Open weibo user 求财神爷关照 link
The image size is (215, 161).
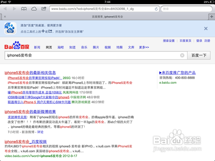(17, 117)
